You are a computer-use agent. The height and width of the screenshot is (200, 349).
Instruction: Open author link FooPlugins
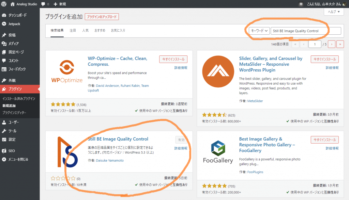[255, 172]
